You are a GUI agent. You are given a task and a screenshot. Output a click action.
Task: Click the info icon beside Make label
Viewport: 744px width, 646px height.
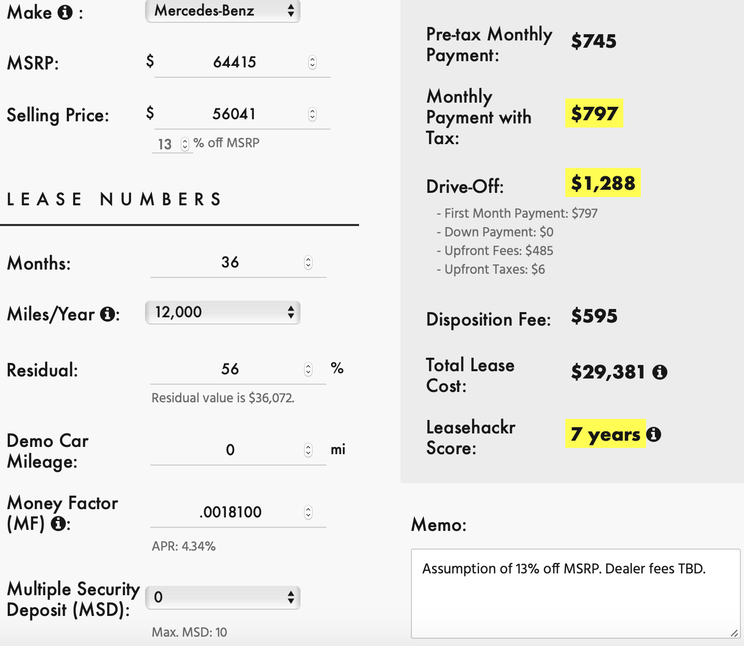click(x=65, y=12)
